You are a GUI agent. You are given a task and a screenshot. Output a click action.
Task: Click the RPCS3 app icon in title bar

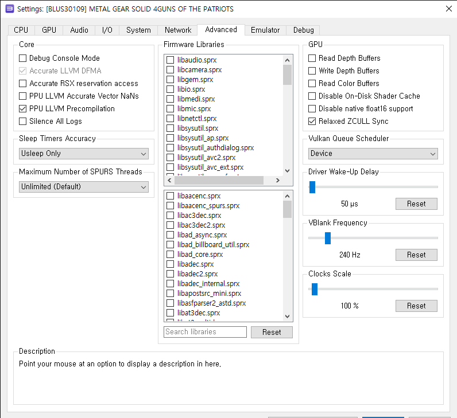[x=10, y=9]
